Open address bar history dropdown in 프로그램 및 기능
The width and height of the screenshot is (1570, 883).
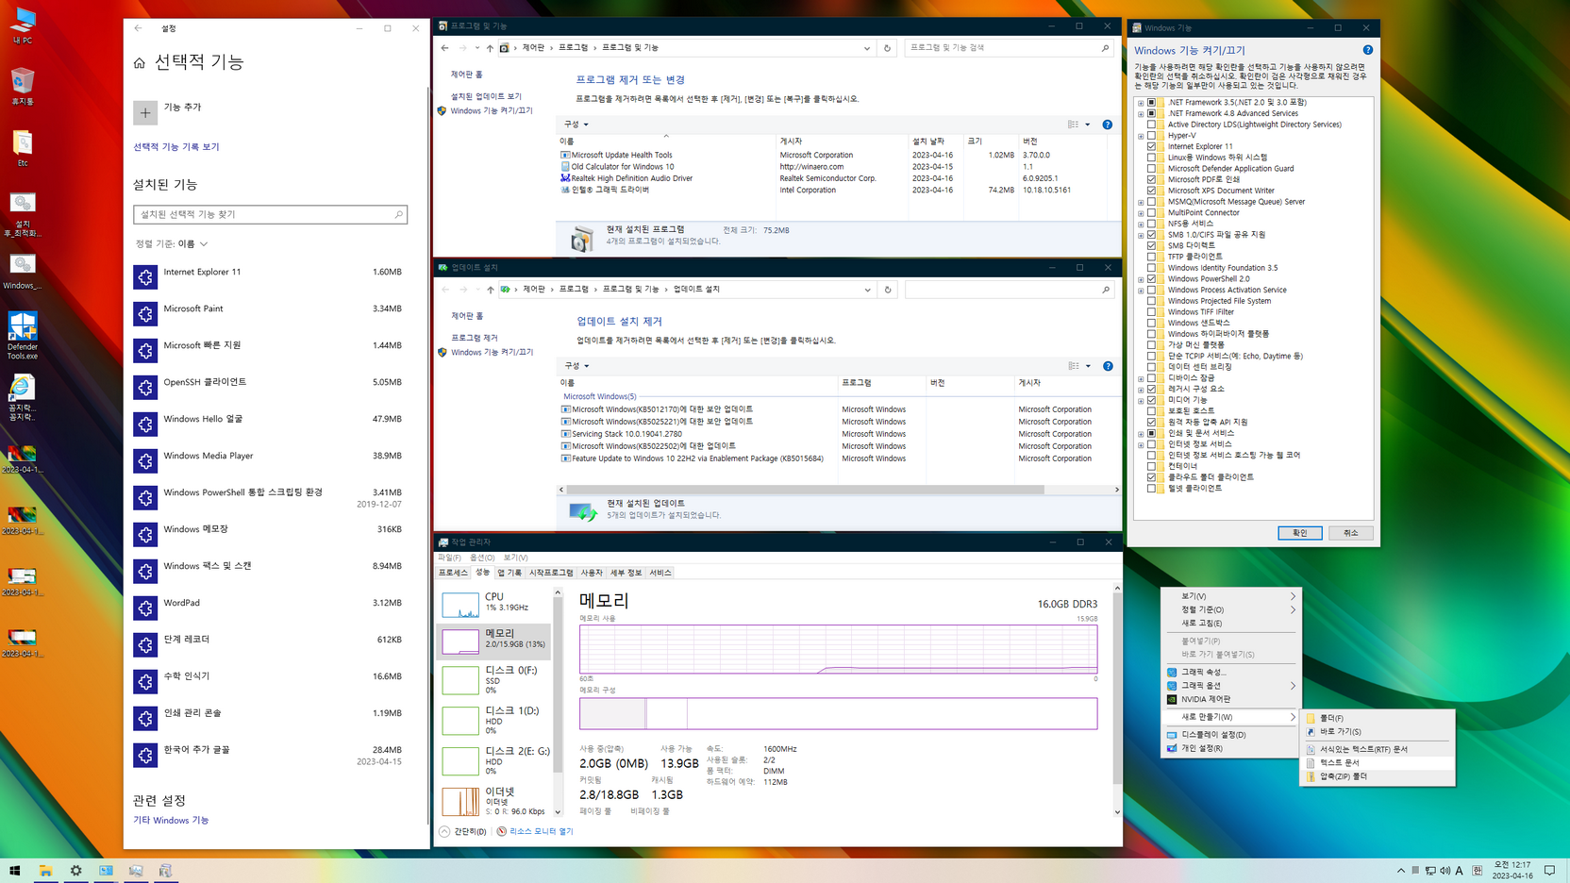pyautogui.click(x=867, y=48)
